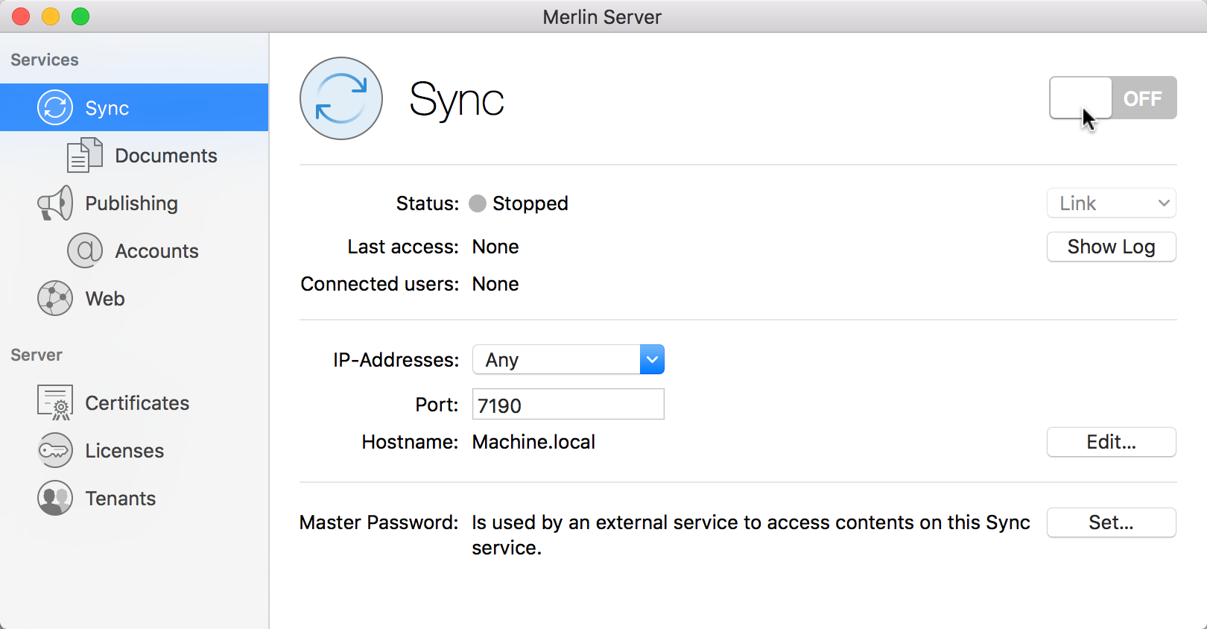This screenshot has width=1207, height=629.
Task: Open the Documents label in sidebar
Action: click(x=166, y=156)
